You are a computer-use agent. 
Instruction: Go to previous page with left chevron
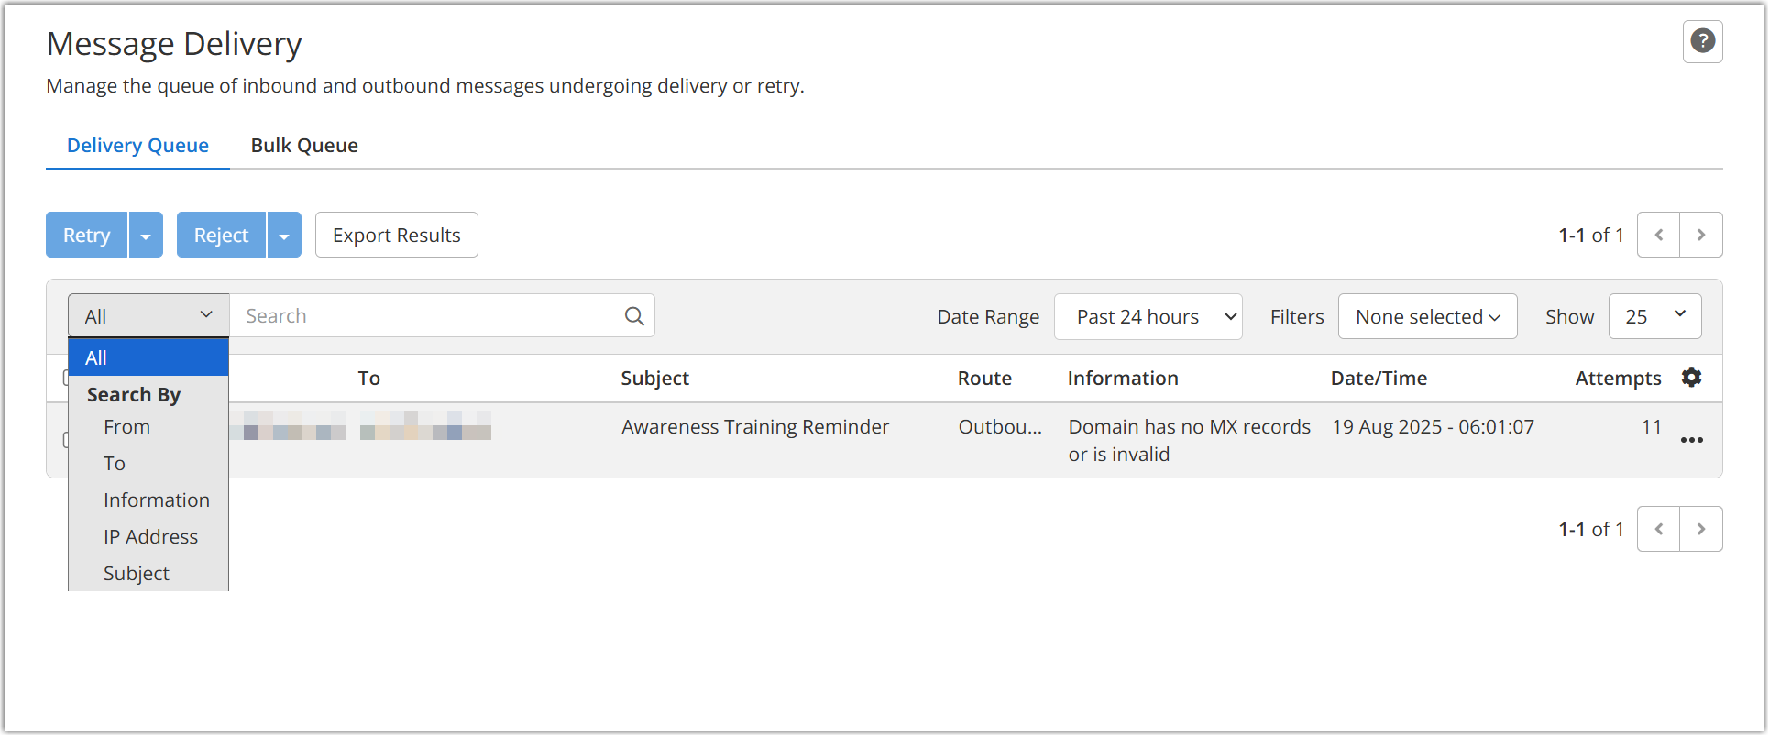(1658, 235)
